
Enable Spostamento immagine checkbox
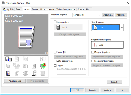[x=92, y=61]
